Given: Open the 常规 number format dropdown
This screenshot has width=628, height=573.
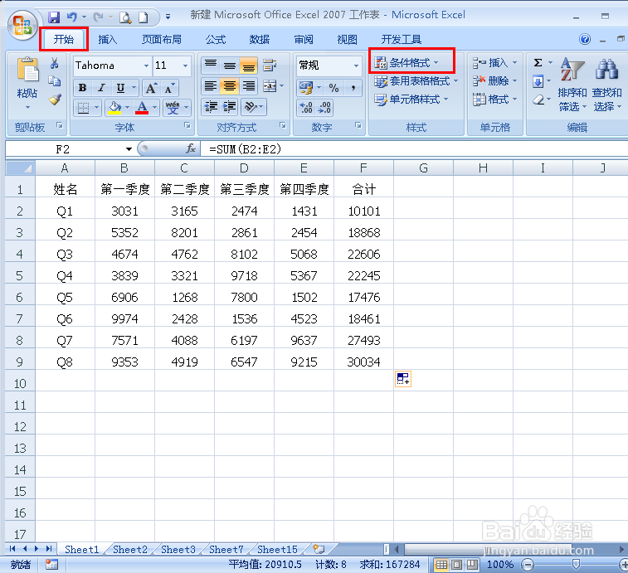Looking at the screenshot, I should (356, 66).
